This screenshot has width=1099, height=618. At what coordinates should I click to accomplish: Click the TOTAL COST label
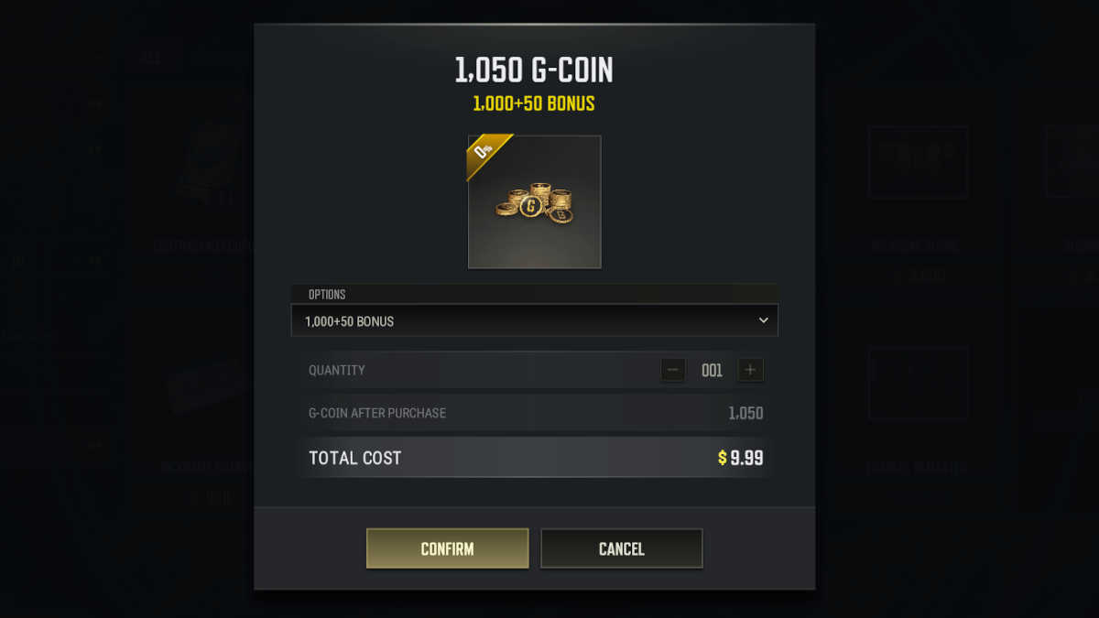pos(355,458)
